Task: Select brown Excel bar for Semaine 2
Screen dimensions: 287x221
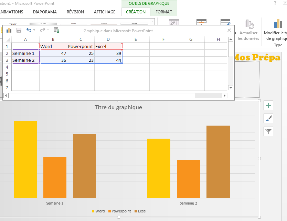Action: tap(218, 162)
